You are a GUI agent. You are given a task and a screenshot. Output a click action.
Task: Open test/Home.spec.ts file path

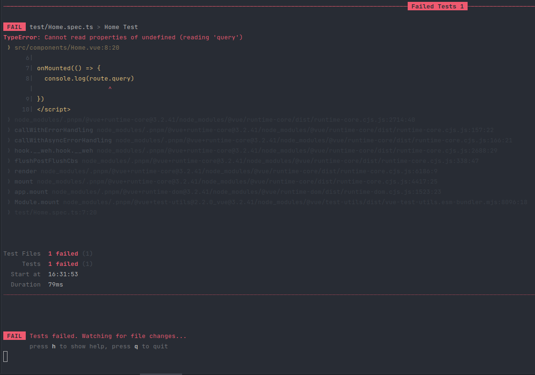61,27
